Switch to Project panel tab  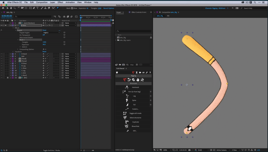[x=119, y=12]
